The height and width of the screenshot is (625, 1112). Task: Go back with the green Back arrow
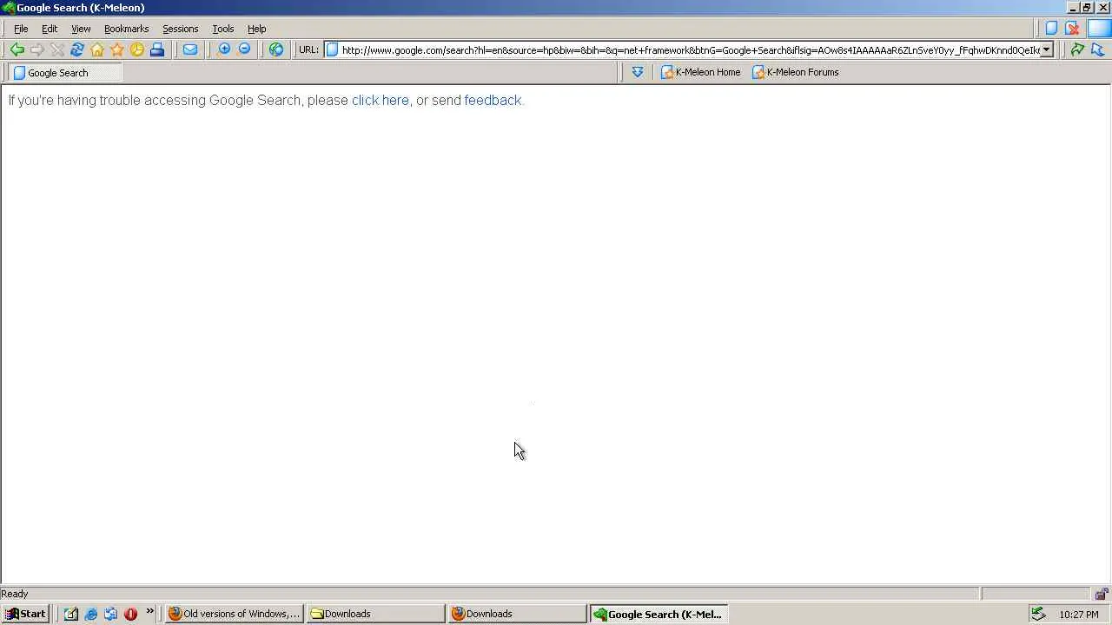17,49
